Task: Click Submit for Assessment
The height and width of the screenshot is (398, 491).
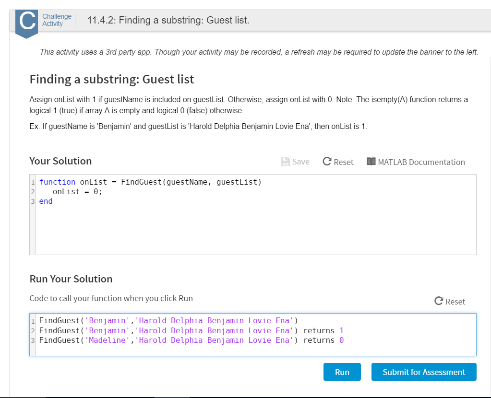Action: tap(423, 372)
